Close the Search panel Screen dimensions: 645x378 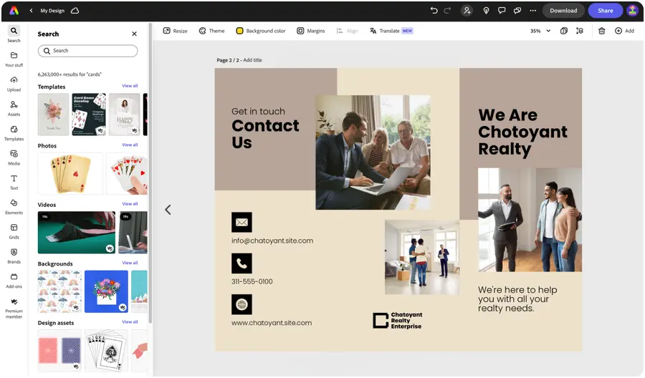tap(134, 34)
